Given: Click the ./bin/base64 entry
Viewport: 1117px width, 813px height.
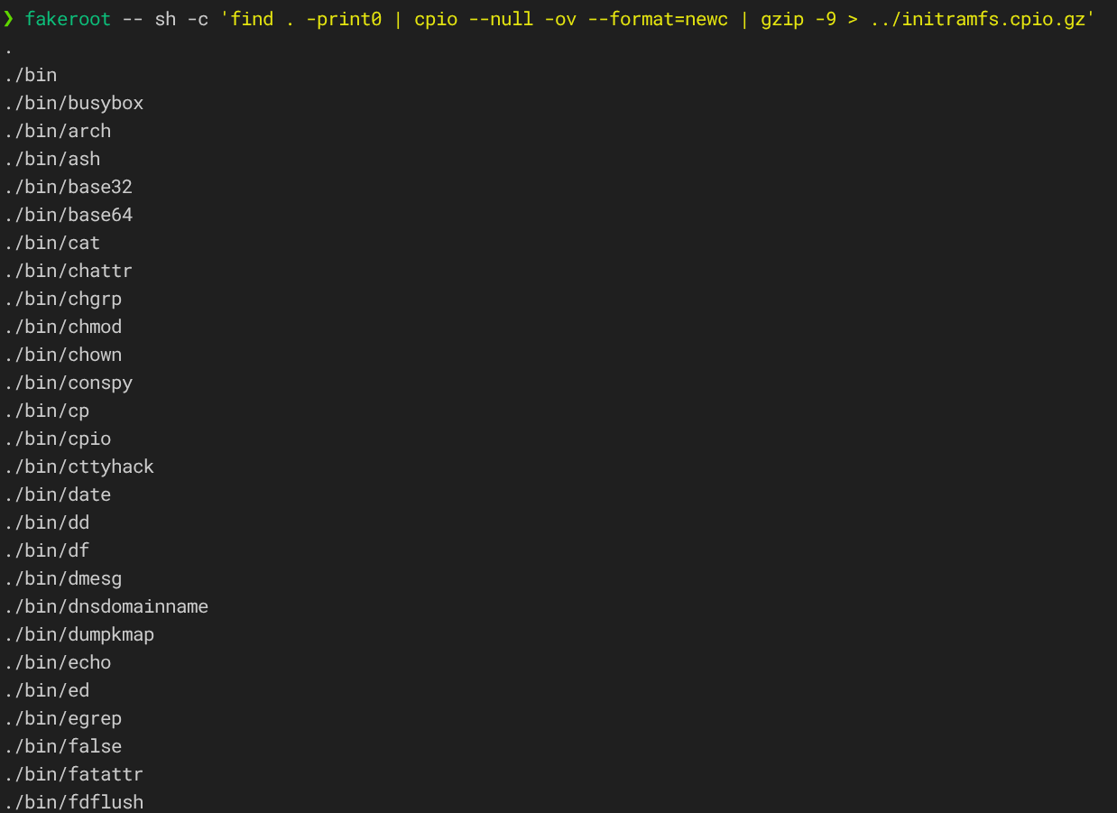Looking at the screenshot, I should click(x=69, y=215).
